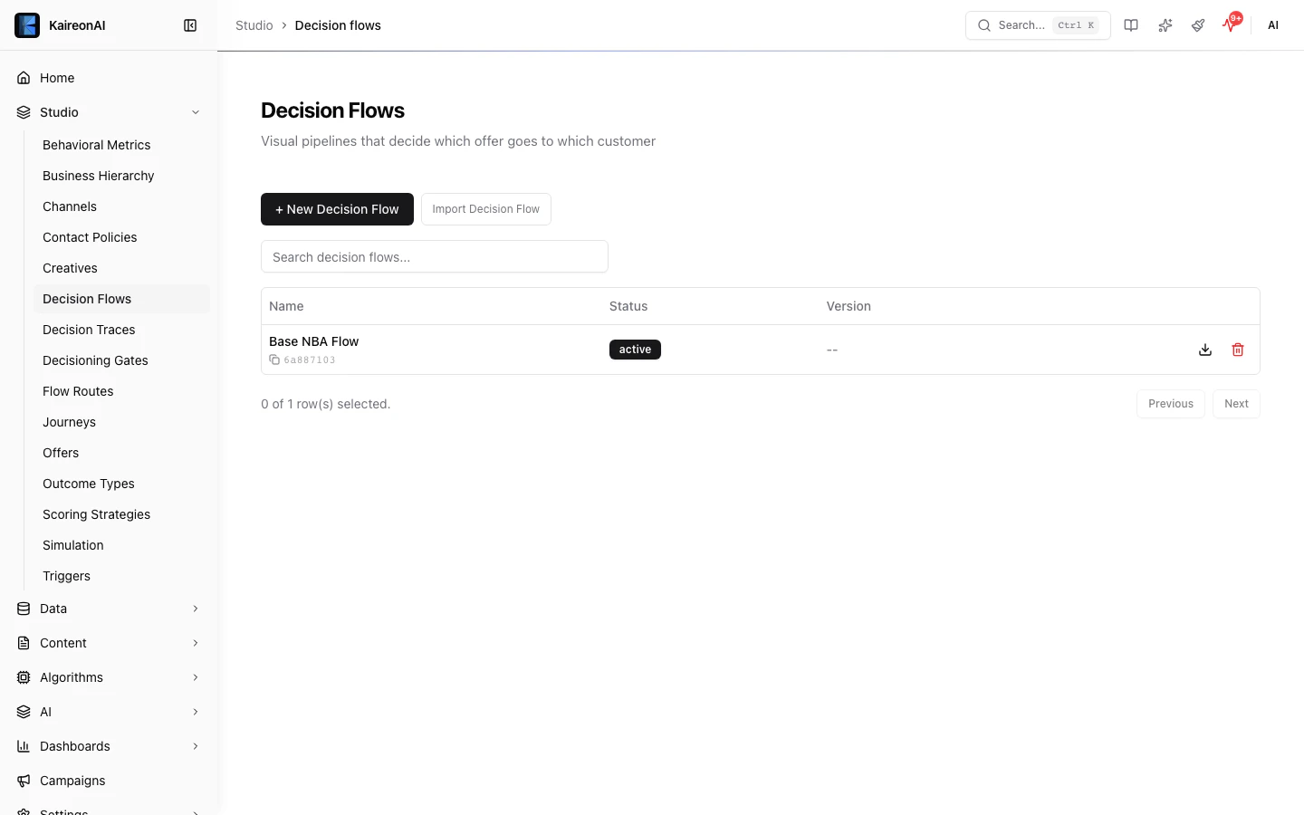Viewport: 1304px width, 815px height.
Task: Open global Search with Ctrl K box
Action: coord(1038,25)
